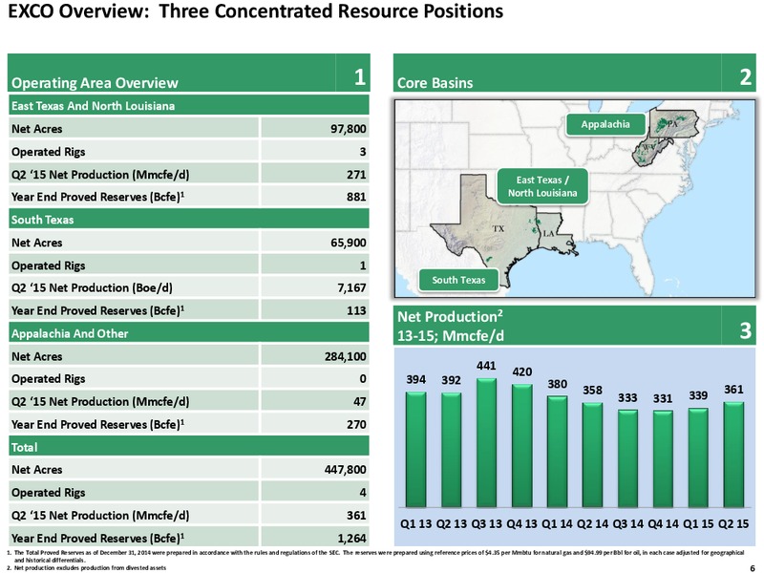This screenshot has width=764, height=573.
Task: Click the 'South Texas' map label
Action: pos(458,280)
